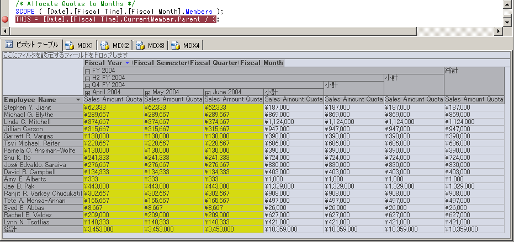Collapse the Q4 FY 2004 level
Screen dimensions: 514x242
pos(87,85)
